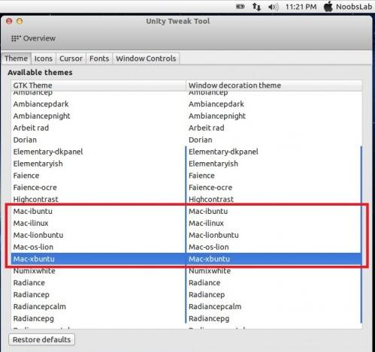Click the GTK Theme column header

[x=98, y=86]
